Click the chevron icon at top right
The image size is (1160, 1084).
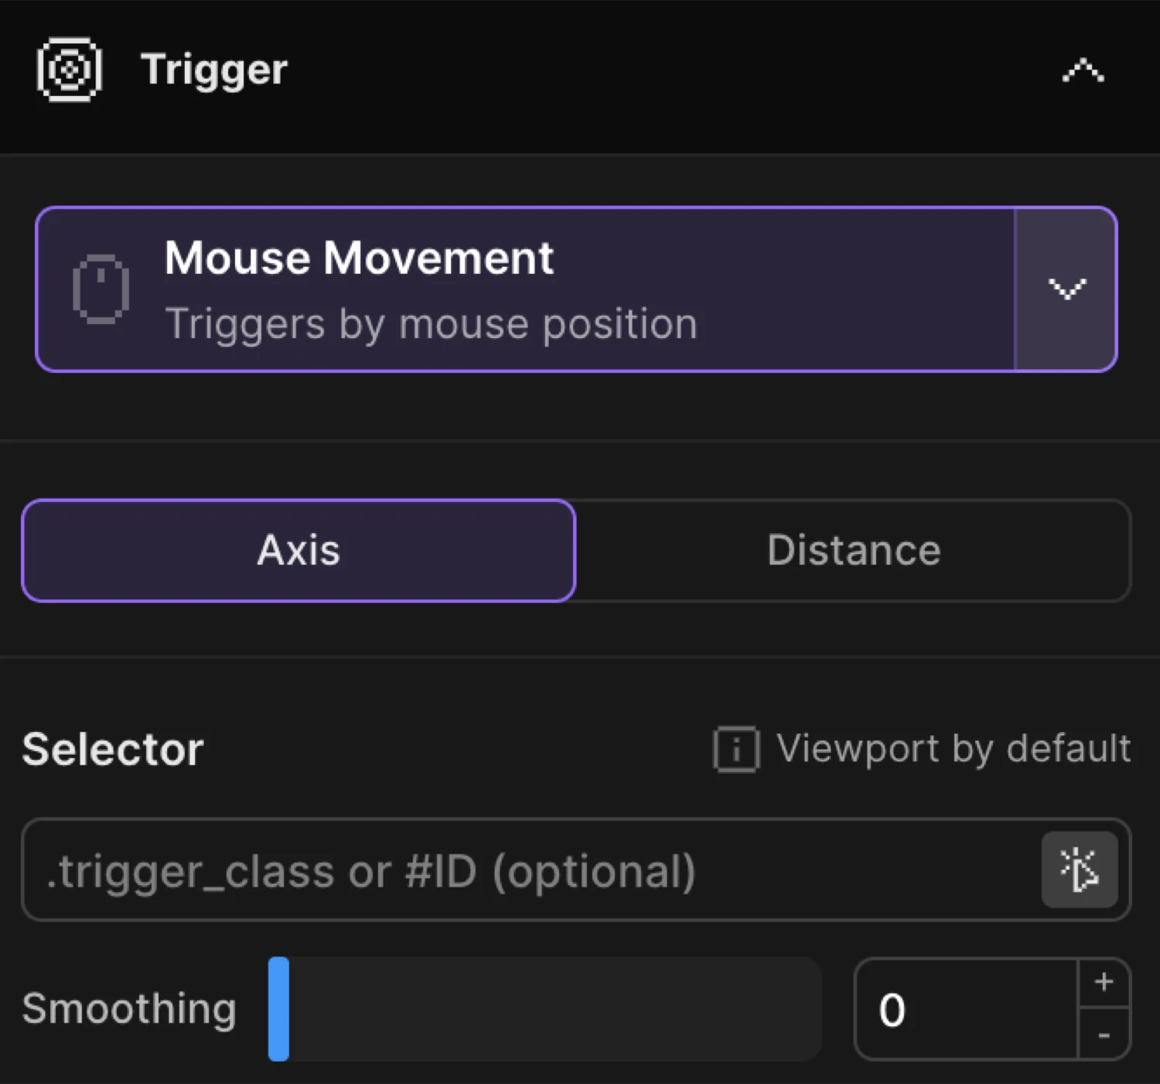(x=1082, y=70)
